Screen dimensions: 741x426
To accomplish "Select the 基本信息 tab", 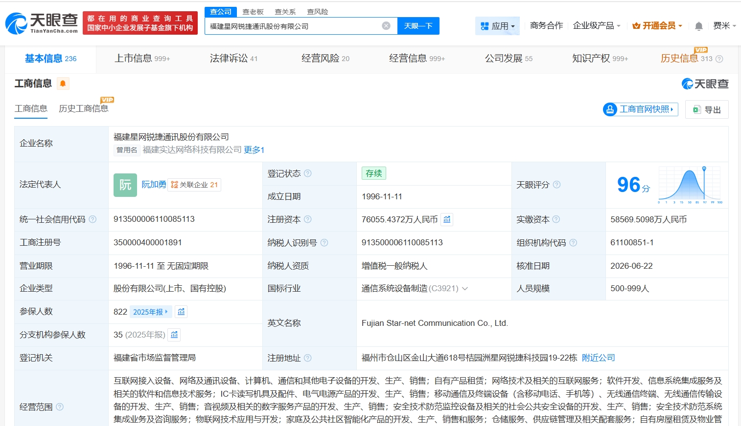I will coord(51,59).
